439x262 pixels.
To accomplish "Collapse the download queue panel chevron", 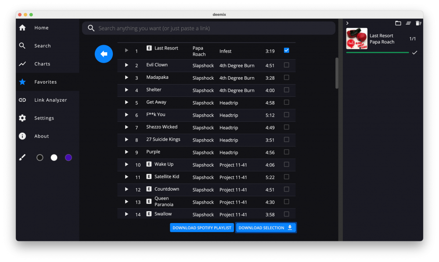I will [x=347, y=23].
